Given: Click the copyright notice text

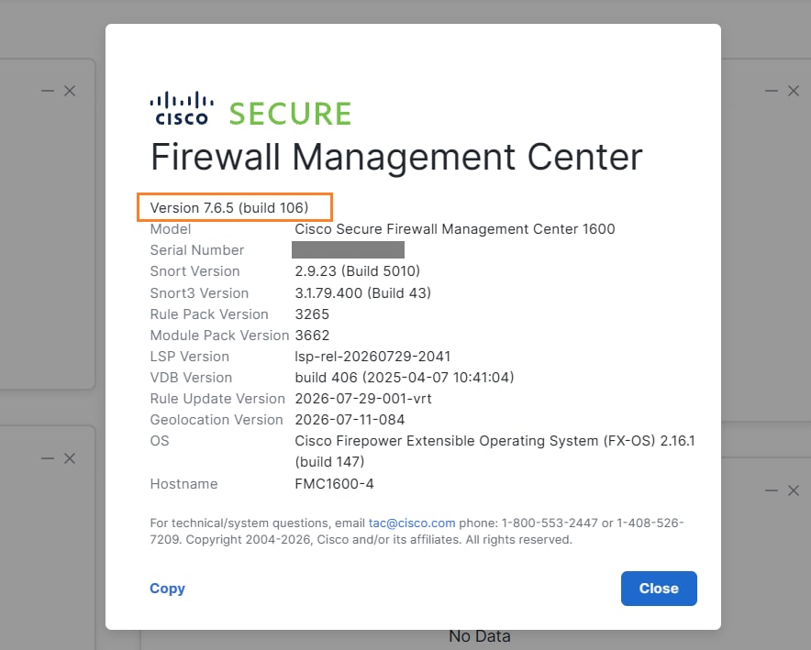Looking at the screenshot, I should click(379, 540).
